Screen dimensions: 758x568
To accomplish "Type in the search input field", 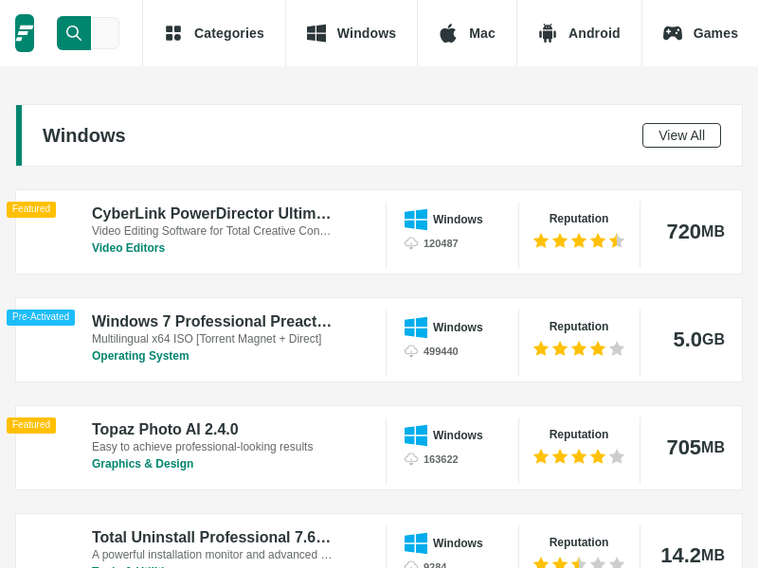I will click(105, 33).
